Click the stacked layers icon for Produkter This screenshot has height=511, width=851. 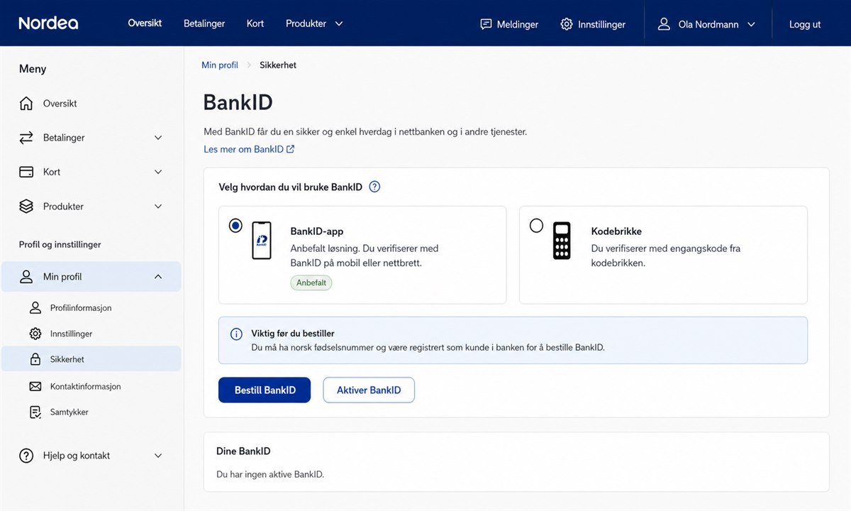[x=26, y=207]
